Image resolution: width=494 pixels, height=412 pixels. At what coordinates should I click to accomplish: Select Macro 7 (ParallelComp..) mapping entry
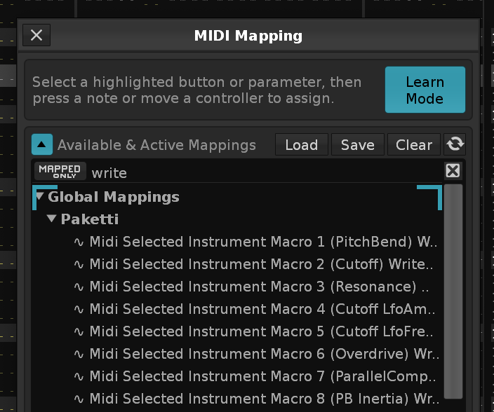(x=263, y=376)
